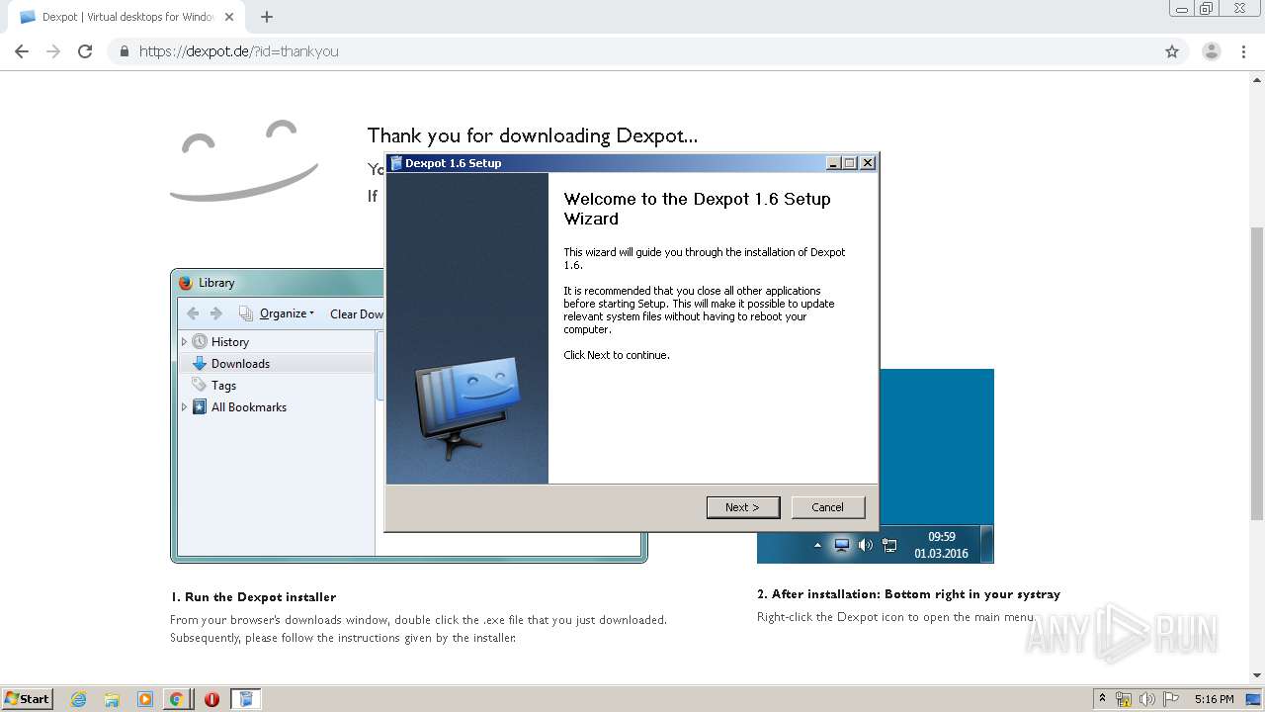Open Organize dropdown in Library image
The height and width of the screenshot is (712, 1265).
[x=278, y=313]
